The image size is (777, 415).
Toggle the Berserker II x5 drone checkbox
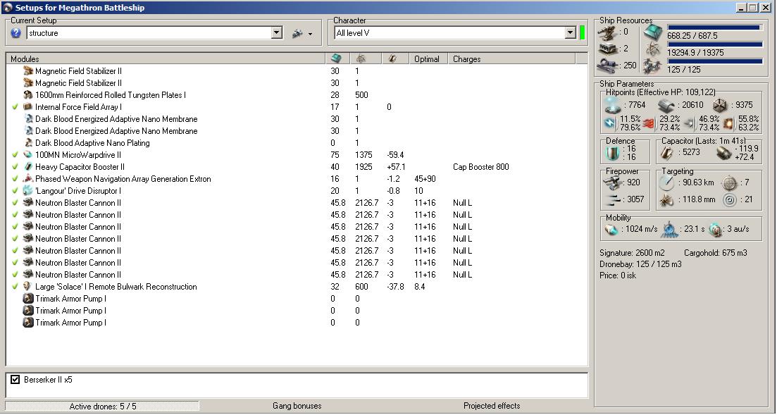15,380
